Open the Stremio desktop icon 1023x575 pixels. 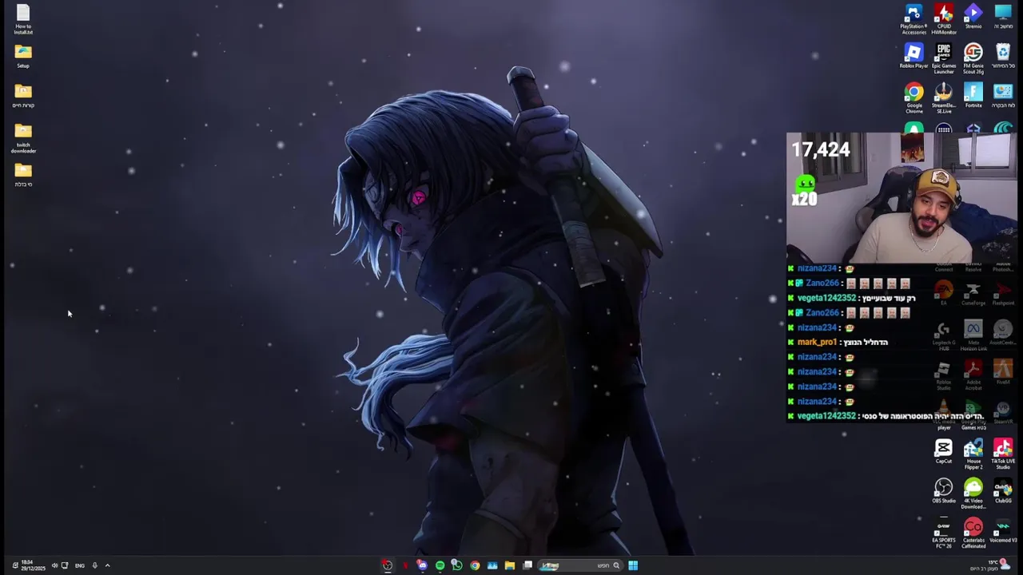click(973, 17)
